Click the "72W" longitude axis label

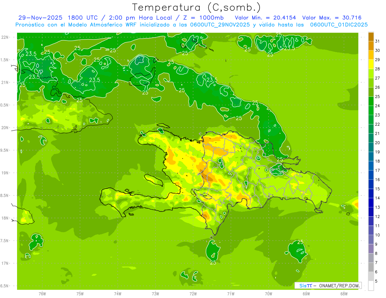[193, 293]
